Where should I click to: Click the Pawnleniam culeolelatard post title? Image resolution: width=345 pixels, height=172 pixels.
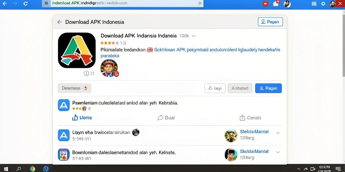click(125, 103)
